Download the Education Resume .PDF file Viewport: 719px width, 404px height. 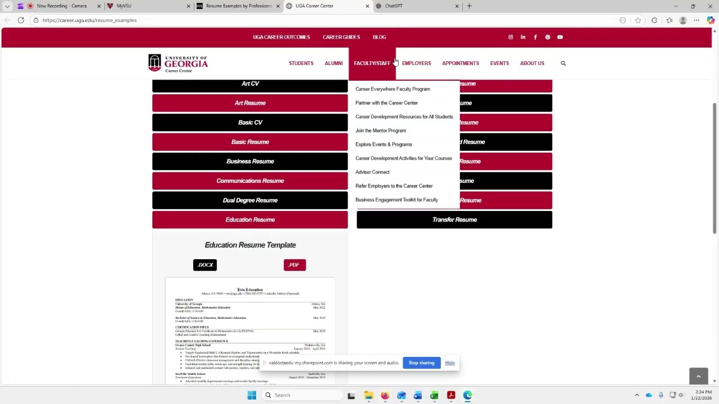point(294,265)
